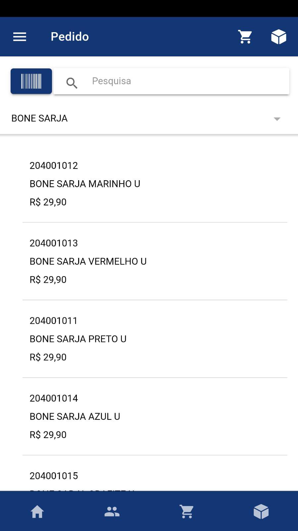This screenshot has width=298, height=531.
Task: Select BONE SARJA VERMELHO U product
Action: pyautogui.click(x=155, y=262)
